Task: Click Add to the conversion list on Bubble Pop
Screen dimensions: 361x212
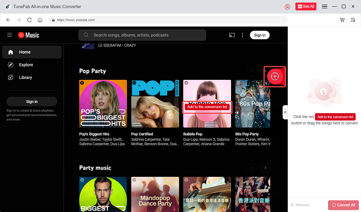Action: pos(207,107)
